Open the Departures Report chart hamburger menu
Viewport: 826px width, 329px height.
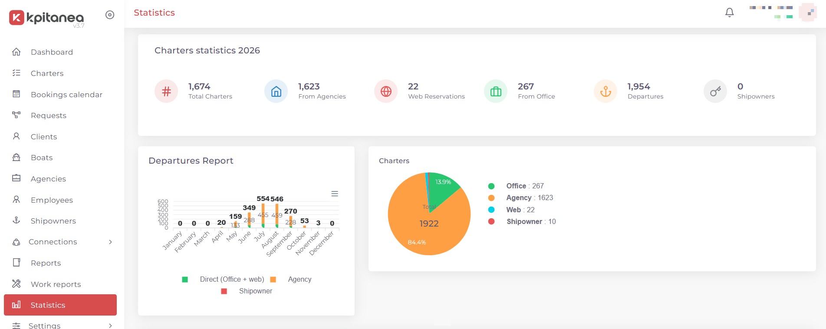click(x=335, y=194)
